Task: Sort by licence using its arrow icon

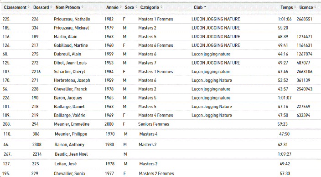Action: 315,7
